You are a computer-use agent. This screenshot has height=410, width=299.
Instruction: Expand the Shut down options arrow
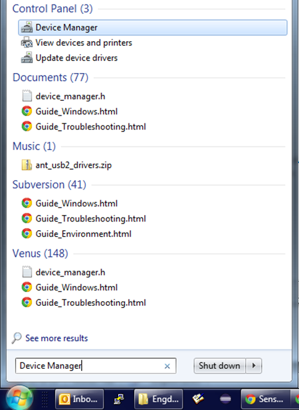(253, 366)
